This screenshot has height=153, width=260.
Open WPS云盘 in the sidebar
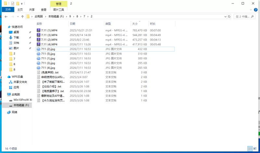point(17,76)
